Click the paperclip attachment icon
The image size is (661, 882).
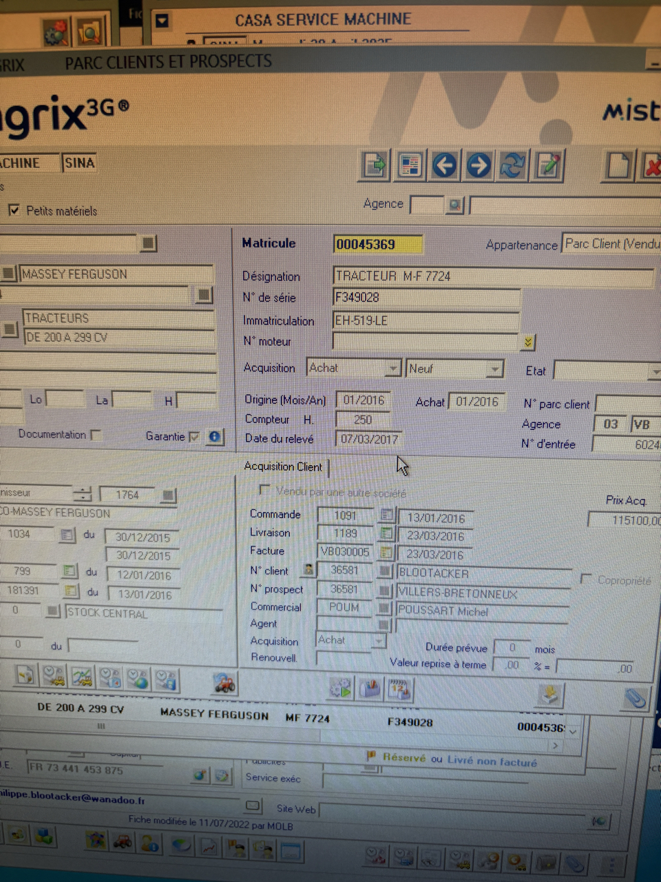(x=635, y=699)
